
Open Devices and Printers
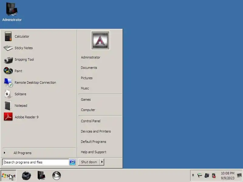pyautogui.click(x=96, y=131)
